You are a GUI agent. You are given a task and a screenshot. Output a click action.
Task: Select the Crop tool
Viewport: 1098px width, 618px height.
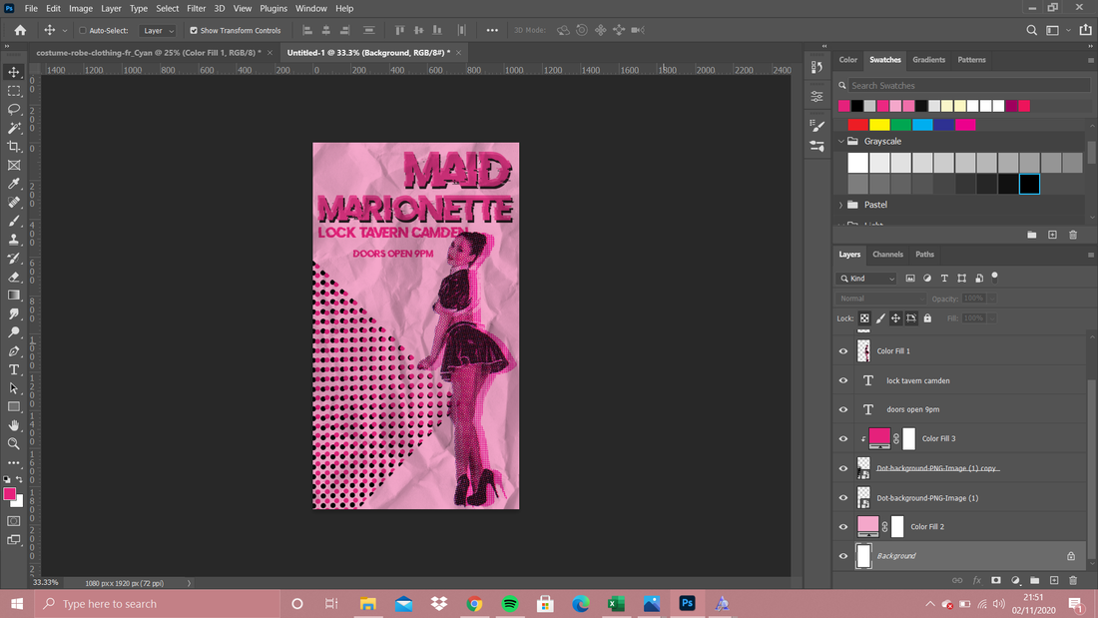click(x=13, y=147)
